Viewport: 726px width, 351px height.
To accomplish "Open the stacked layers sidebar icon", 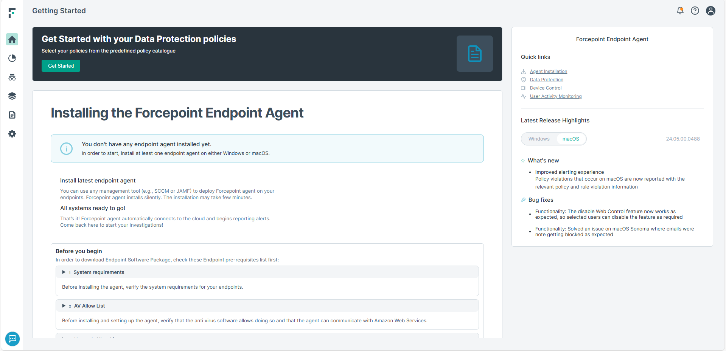I will 12,96.
